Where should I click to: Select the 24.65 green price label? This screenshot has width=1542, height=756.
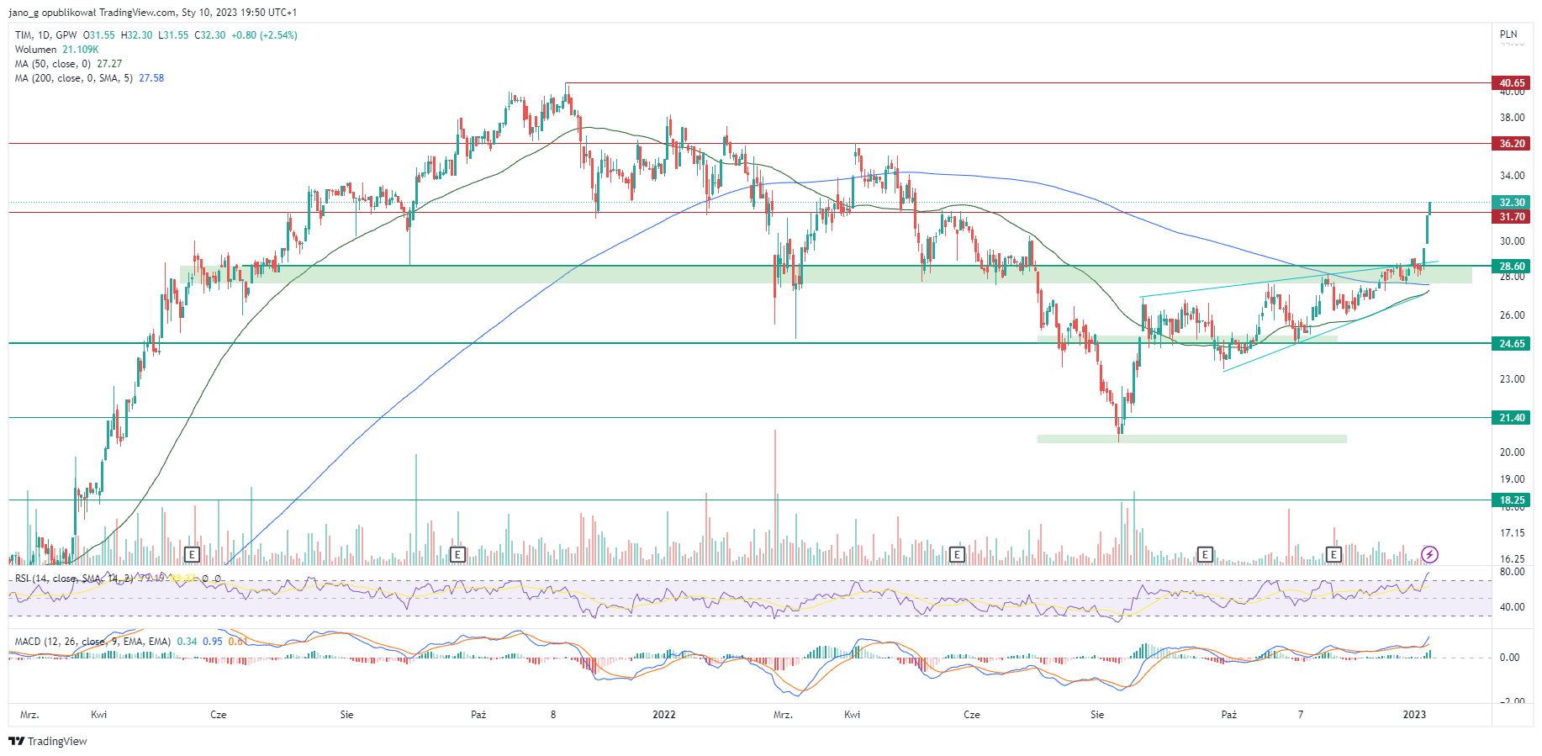click(1512, 343)
